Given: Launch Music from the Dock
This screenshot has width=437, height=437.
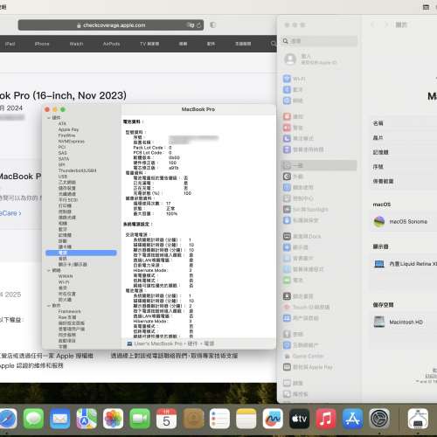Looking at the screenshot, I should pos(326,419).
